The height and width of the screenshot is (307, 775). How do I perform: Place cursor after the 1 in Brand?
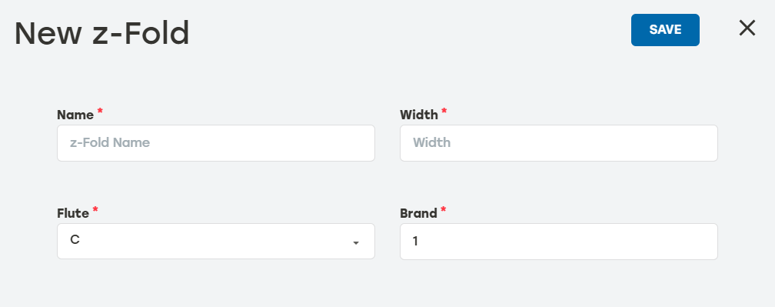[x=419, y=242]
